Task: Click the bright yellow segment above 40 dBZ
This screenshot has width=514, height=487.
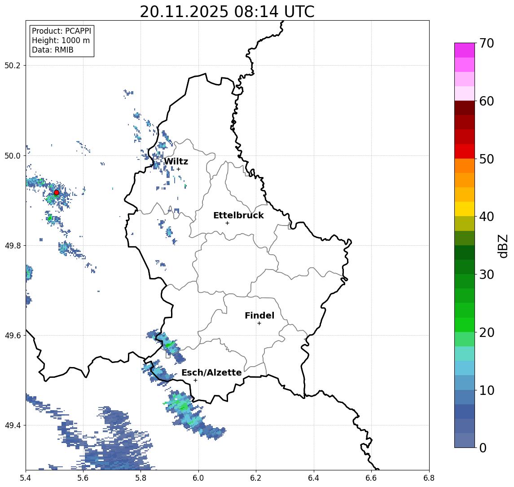Action: coord(465,209)
